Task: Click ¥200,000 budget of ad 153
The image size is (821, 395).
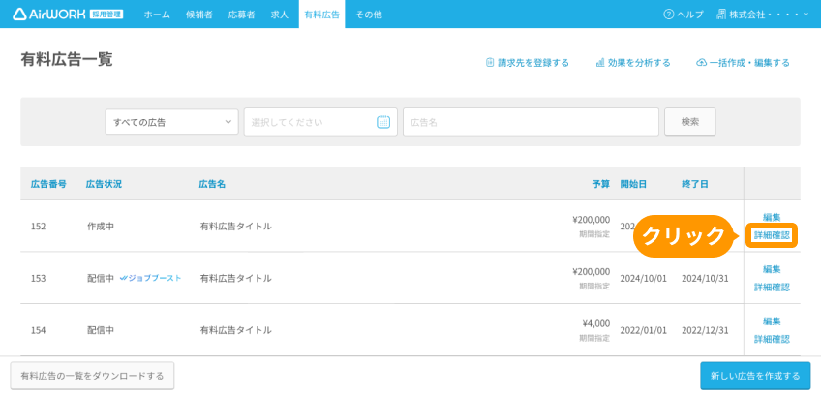Action: click(592, 271)
